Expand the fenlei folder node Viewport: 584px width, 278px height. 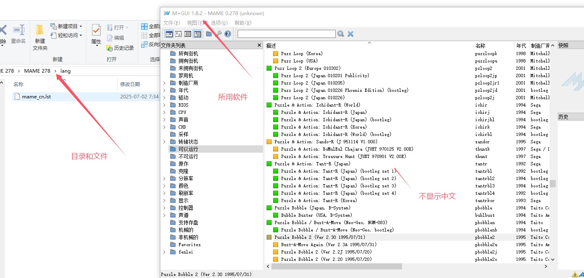click(164, 252)
